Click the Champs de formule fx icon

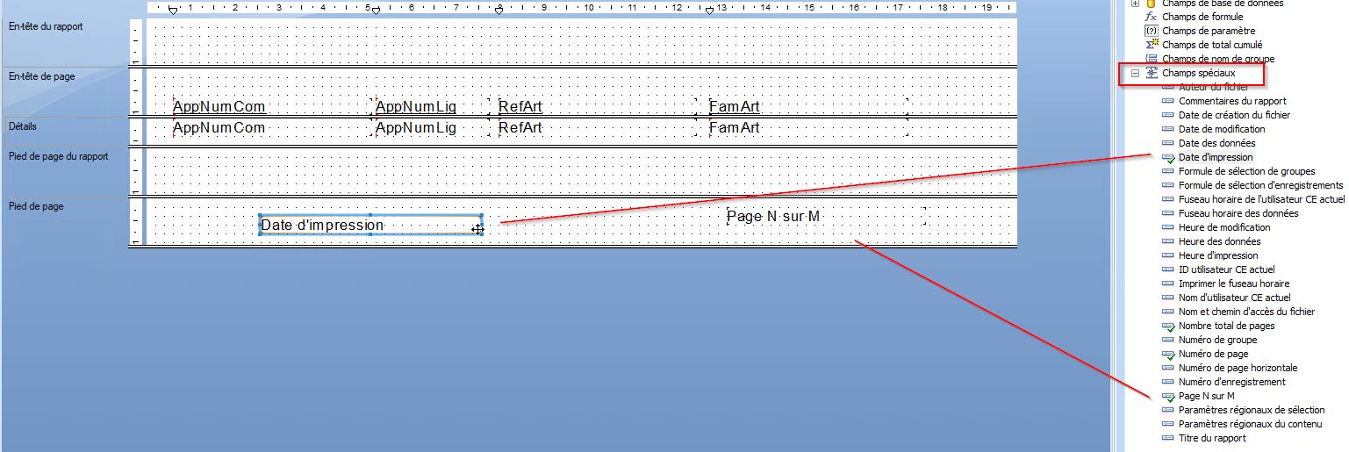[1152, 17]
